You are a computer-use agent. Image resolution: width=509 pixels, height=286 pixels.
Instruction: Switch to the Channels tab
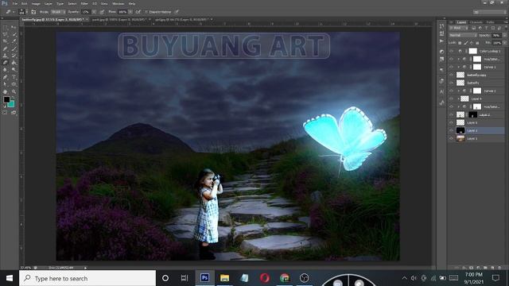tap(476, 22)
